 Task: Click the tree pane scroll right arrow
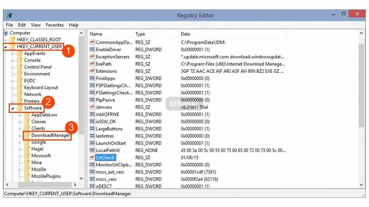tap(75, 185)
